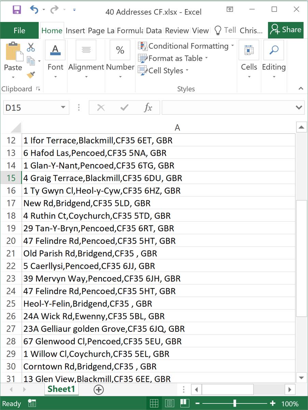Click the vertical scroll down arrow

[x=302, y=378]
